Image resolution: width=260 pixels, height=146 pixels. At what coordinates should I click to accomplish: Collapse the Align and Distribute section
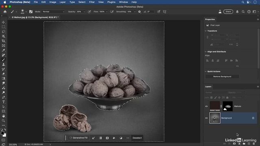click(206, 52)
